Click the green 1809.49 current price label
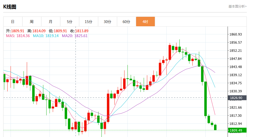This screenshot has width=256, height=137. [x=237, y=130]
